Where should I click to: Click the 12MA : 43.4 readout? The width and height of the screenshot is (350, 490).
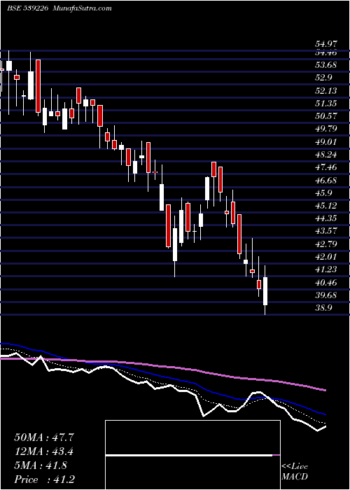(43, 451)
